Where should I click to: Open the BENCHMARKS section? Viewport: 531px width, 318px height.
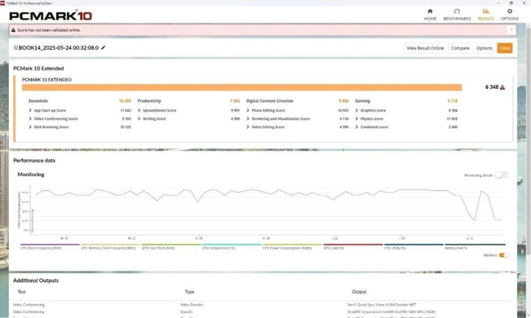coord(457,14)
